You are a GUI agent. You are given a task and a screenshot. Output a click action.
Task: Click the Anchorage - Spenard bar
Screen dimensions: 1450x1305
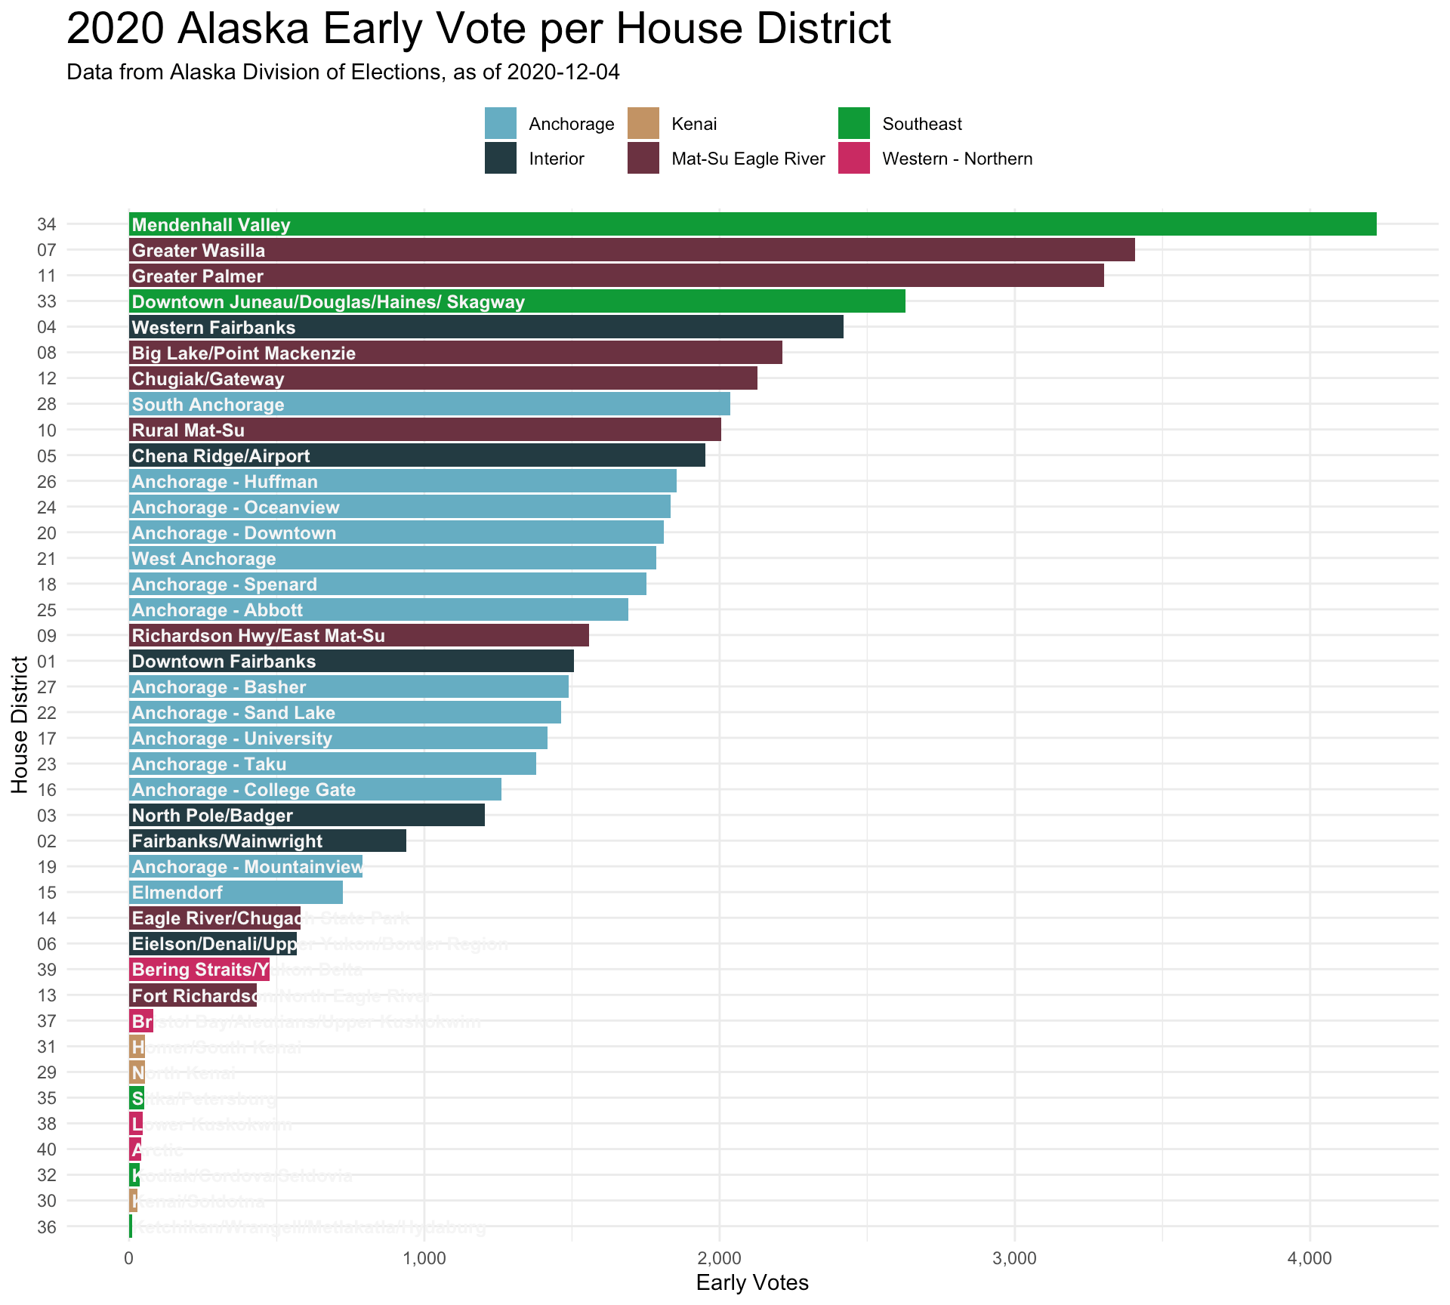387,584
